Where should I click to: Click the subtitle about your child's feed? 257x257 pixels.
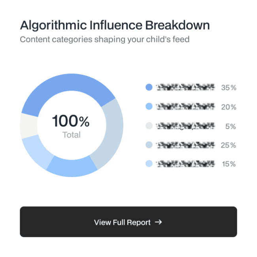click(104, 40)
